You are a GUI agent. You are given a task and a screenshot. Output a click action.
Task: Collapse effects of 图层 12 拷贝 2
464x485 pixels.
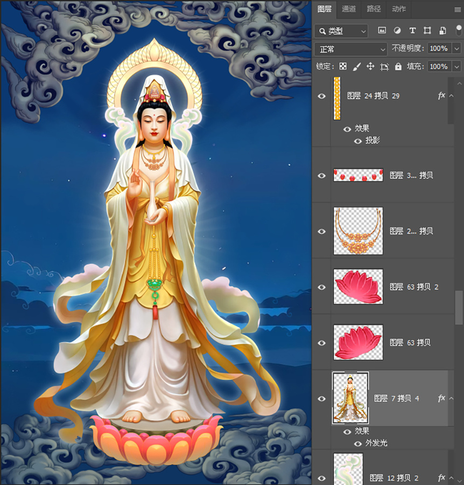pos(451,477)
